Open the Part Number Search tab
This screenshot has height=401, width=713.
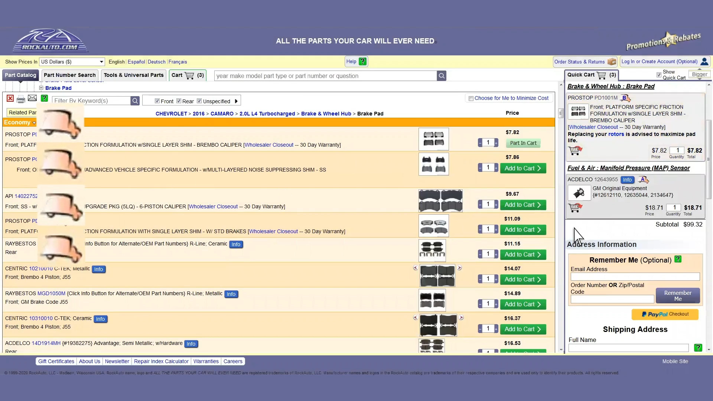pyautogui.click(x=70, y=75)
